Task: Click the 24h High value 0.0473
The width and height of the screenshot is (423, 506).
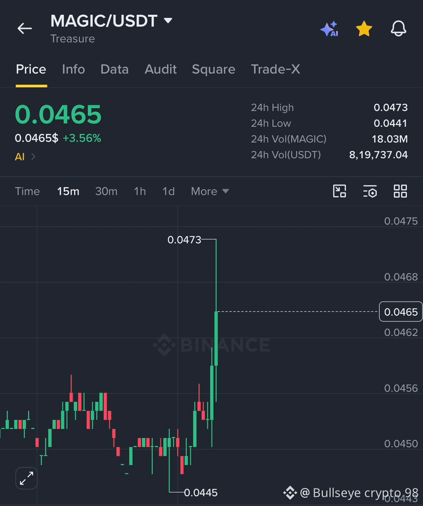Action: pyautogui.click(x=391, y=107)
